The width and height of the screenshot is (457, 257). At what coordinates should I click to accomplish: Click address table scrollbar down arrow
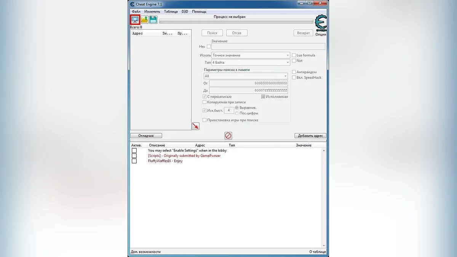click(x=324, y=246)
